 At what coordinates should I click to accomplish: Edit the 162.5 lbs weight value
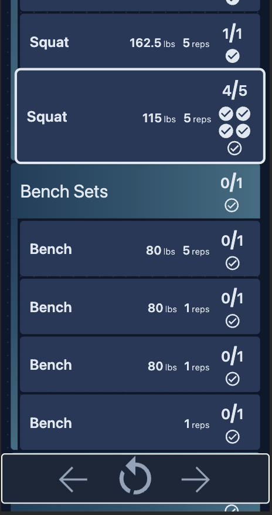(152, 43)
